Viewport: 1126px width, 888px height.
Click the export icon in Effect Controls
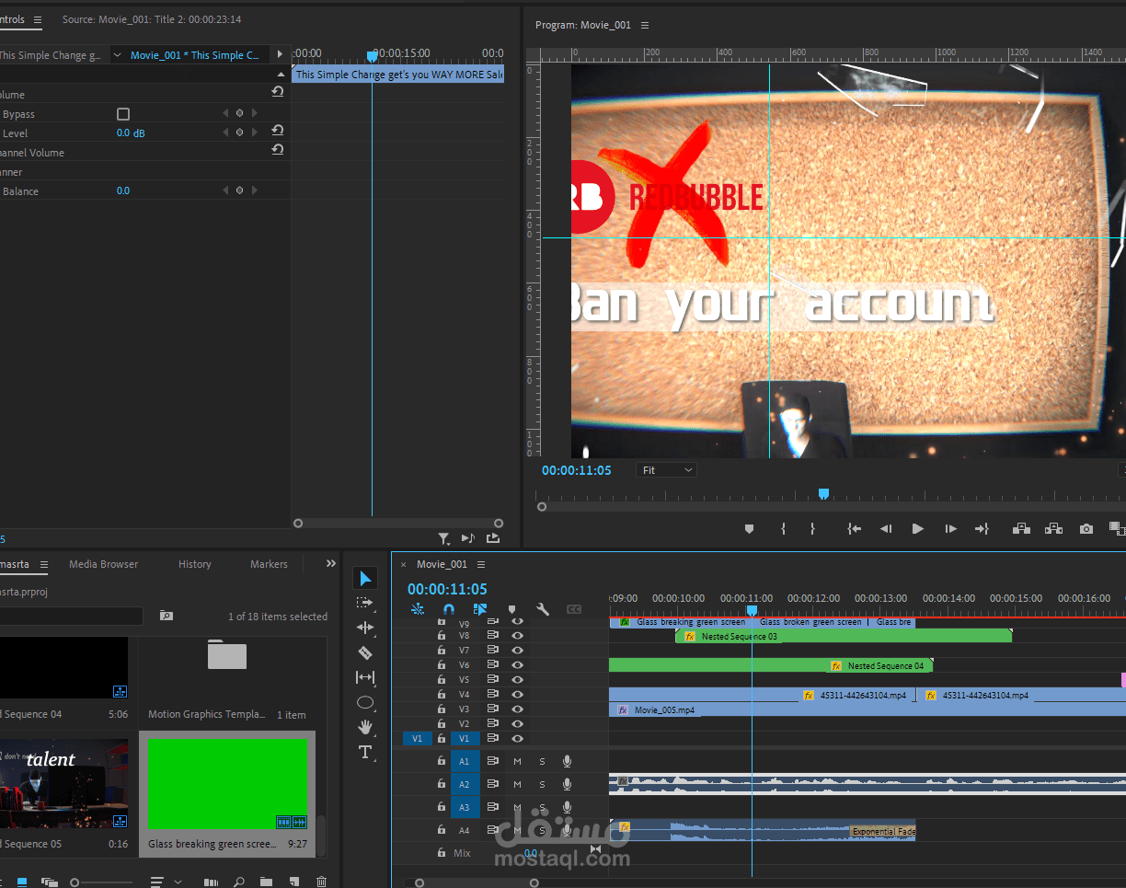(x=493, y=538)
